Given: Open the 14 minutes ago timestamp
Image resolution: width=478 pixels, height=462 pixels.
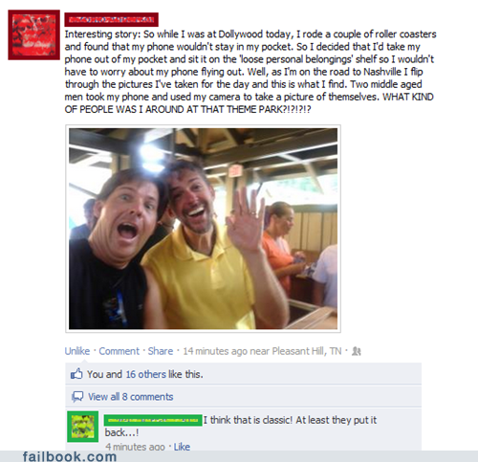Looking at the screenshot, I should coord(215,351).
